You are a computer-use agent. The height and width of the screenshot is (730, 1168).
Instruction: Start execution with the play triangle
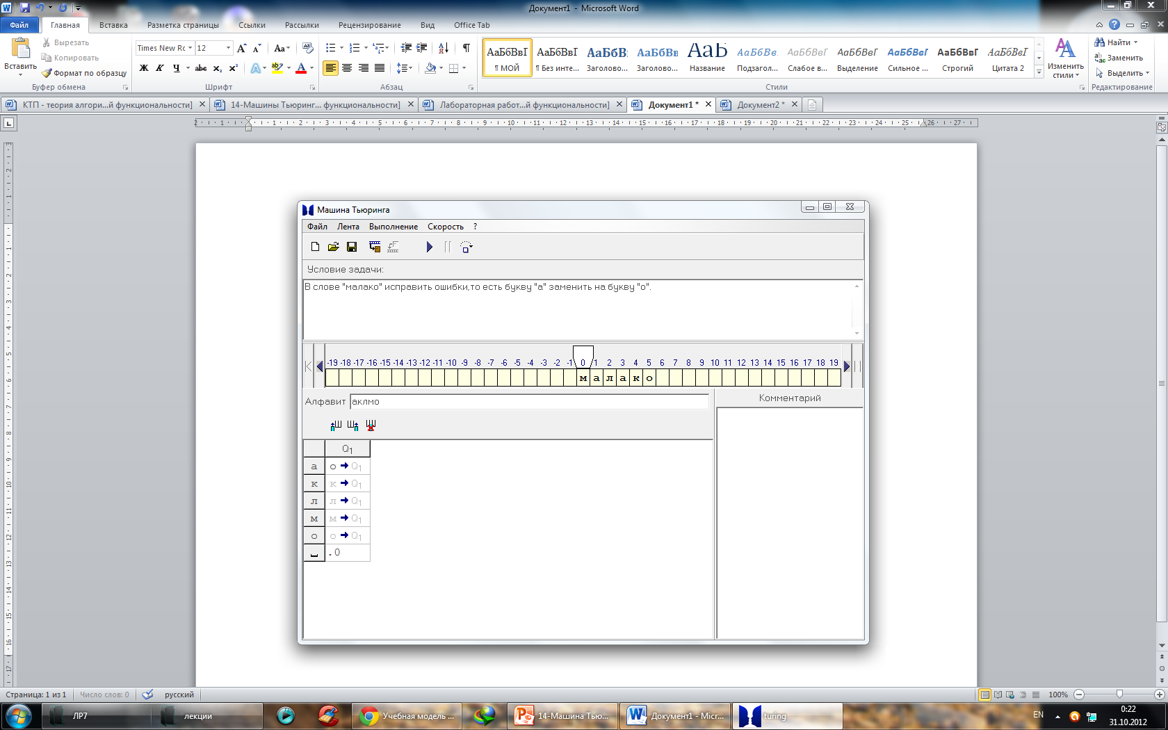[429, 247]
